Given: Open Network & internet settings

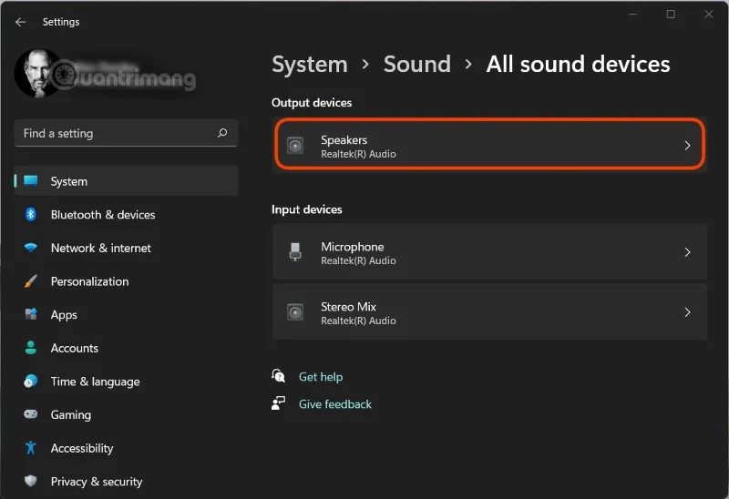Looking at the screenshot, I should click(x=126, y=248).
